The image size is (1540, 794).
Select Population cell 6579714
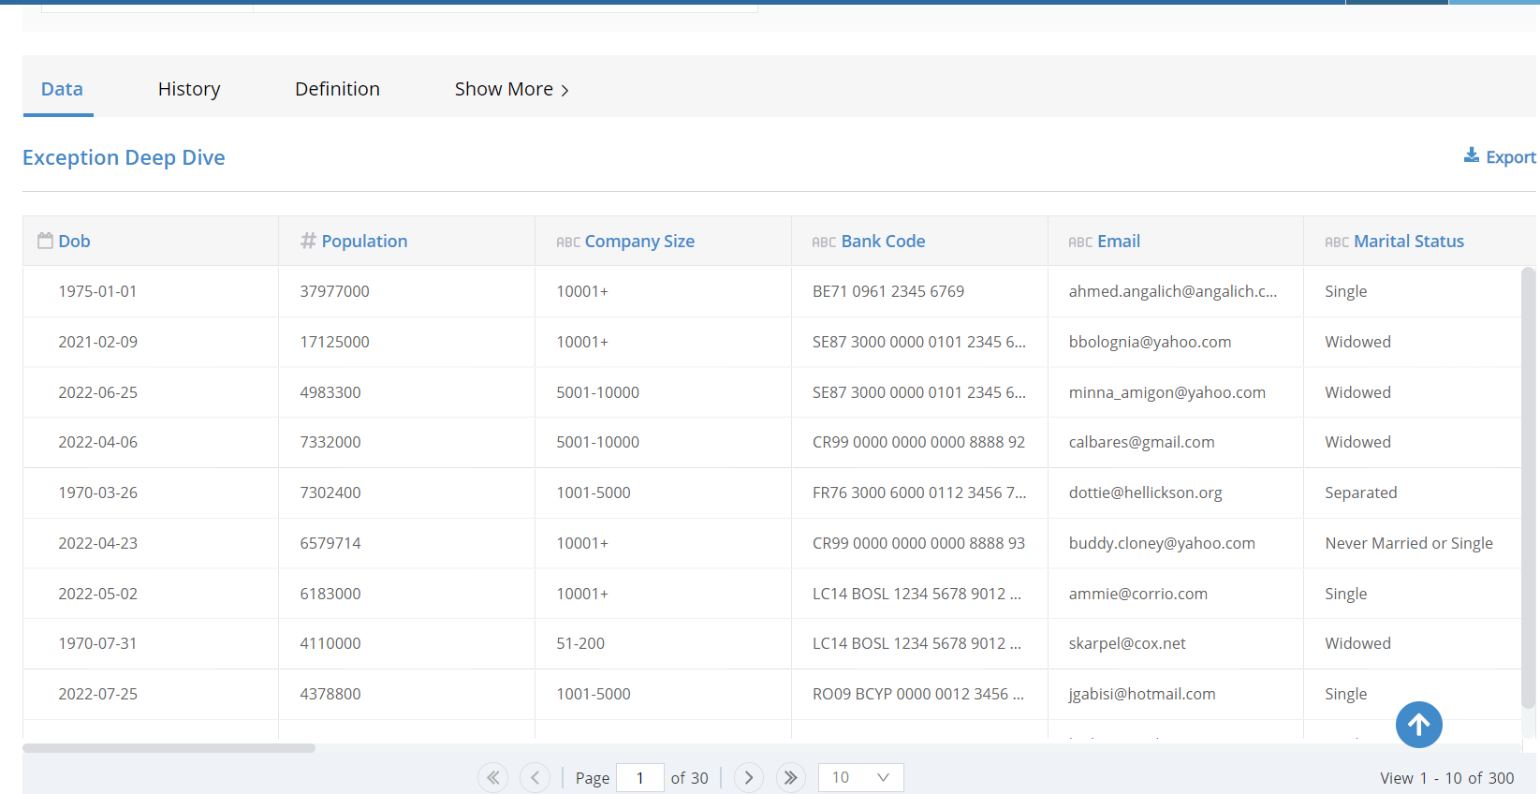tap(330, 543)
